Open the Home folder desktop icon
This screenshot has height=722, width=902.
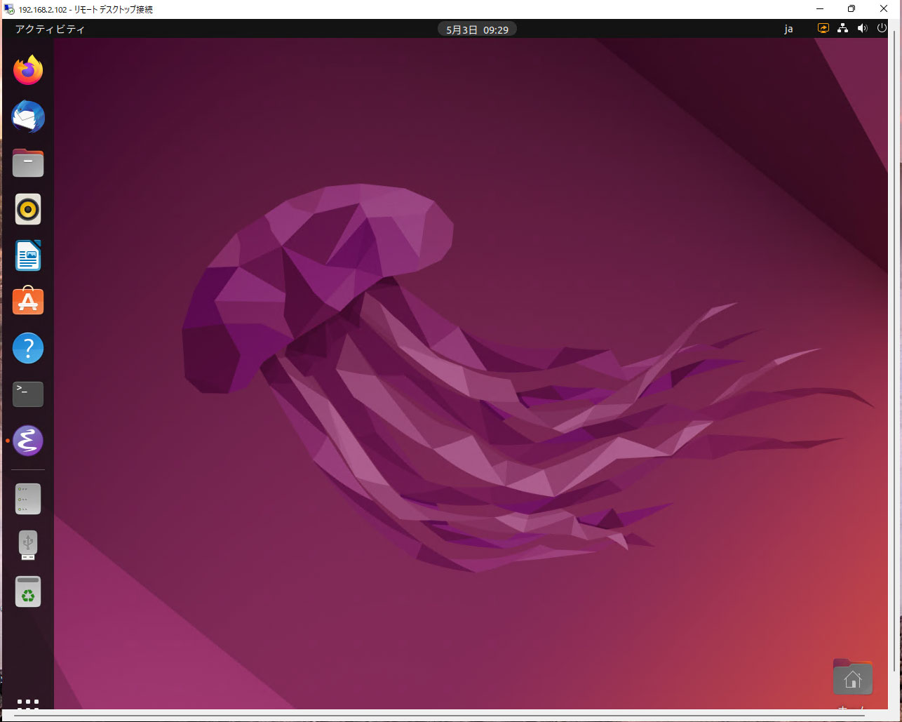(852, 677)
